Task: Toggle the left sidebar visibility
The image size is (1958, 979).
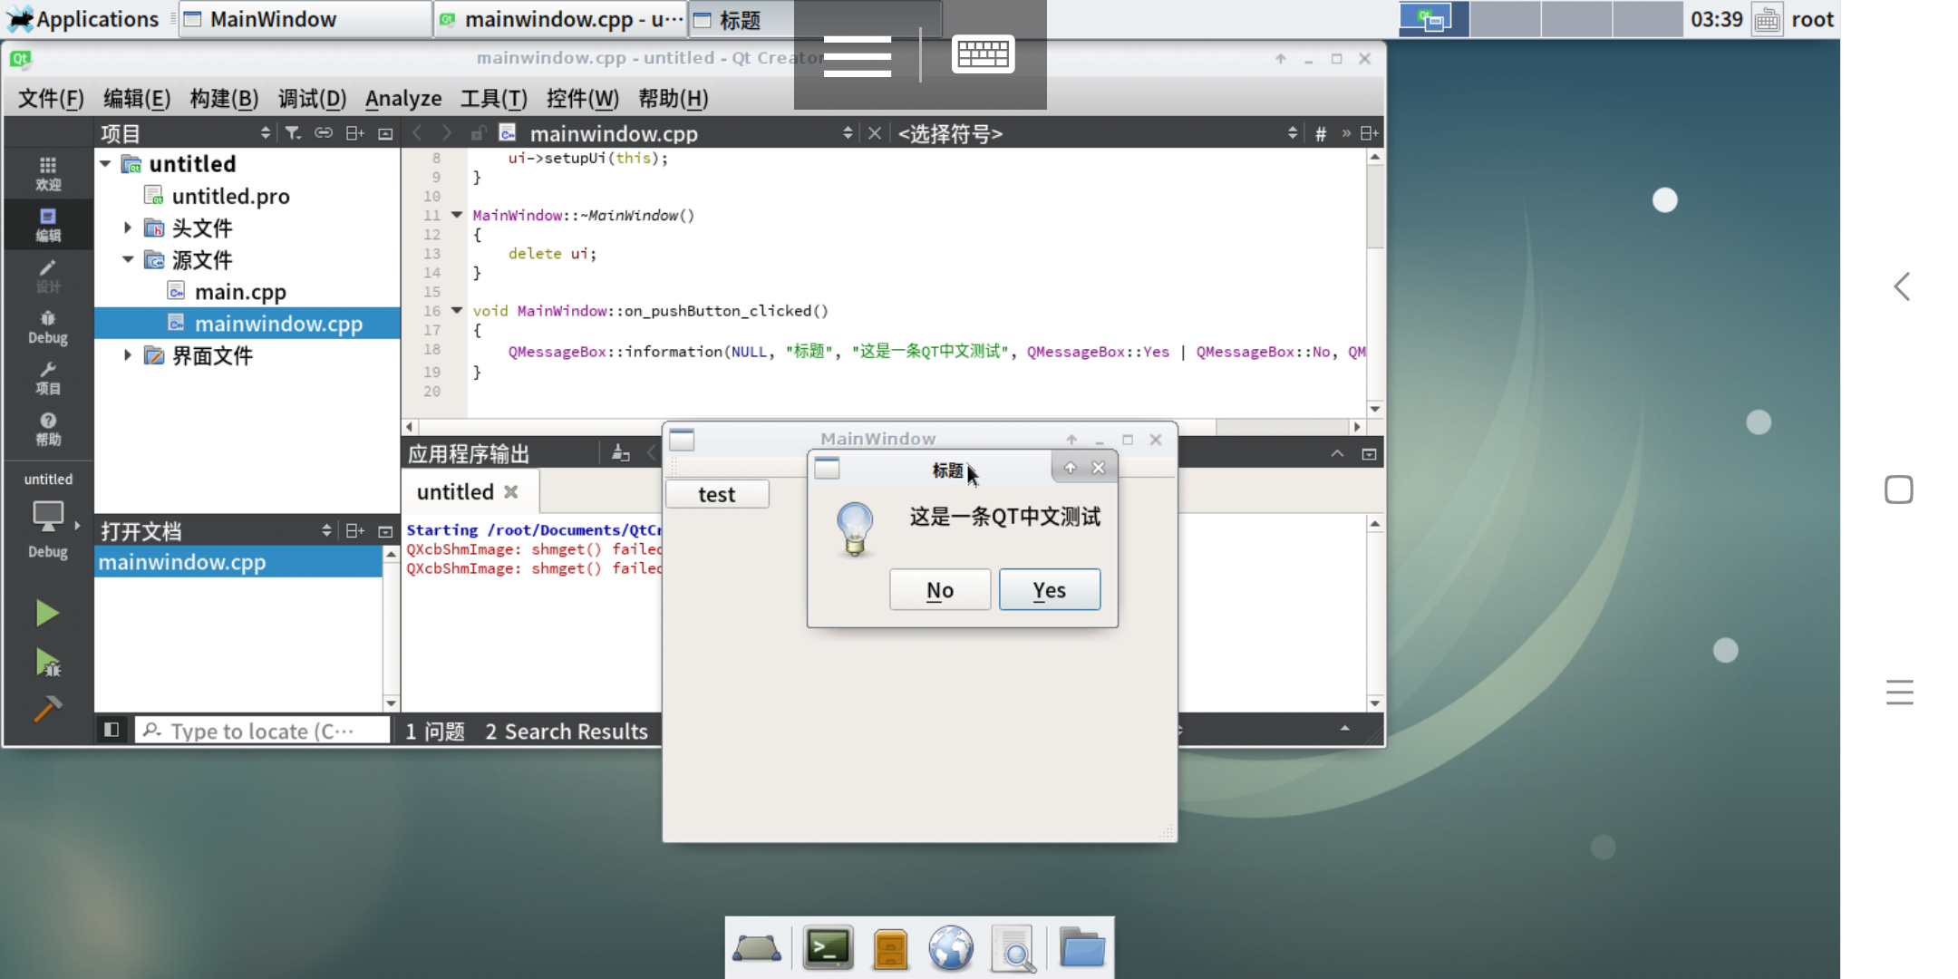Action: pos(111,730)
